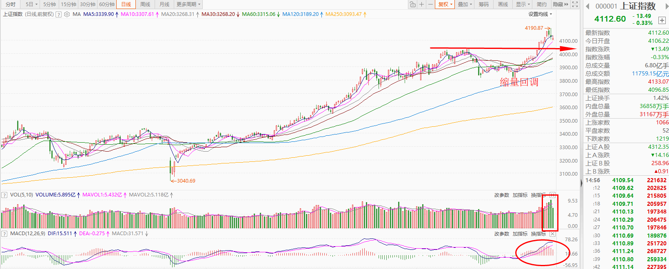This screenshot has width=669, height=269.
Task: Click the plus box to add to watchlist
Action: 662,20
